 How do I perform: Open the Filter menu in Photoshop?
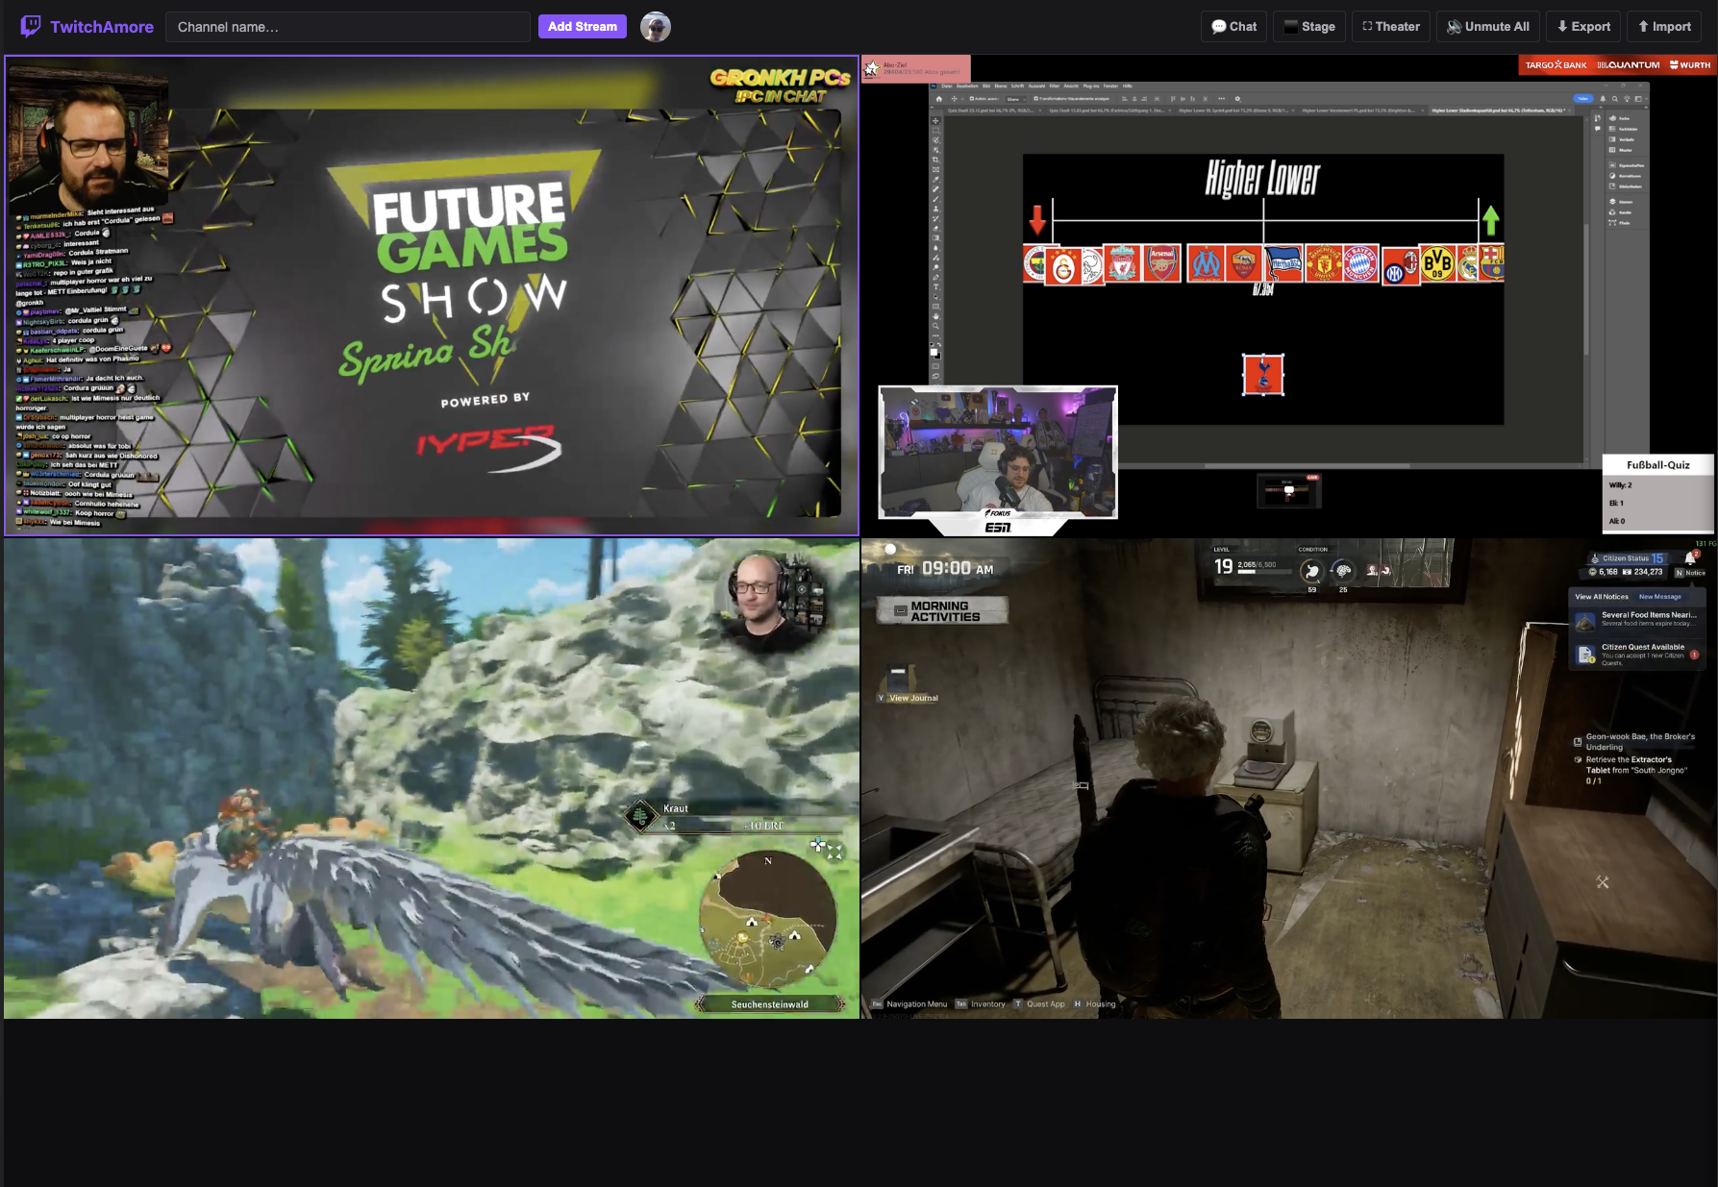coord(1054,86)
